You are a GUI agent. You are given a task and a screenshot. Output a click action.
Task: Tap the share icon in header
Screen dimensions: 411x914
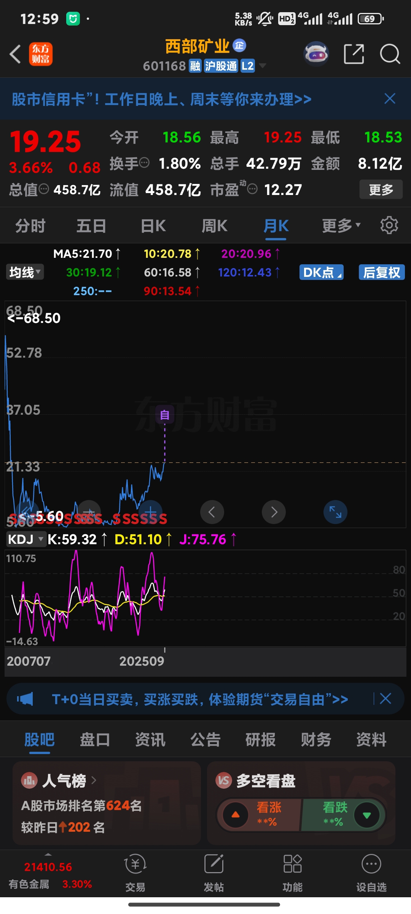coord(354,54)
